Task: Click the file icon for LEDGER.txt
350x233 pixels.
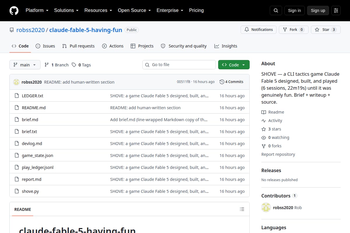Action: coord(17,96)
